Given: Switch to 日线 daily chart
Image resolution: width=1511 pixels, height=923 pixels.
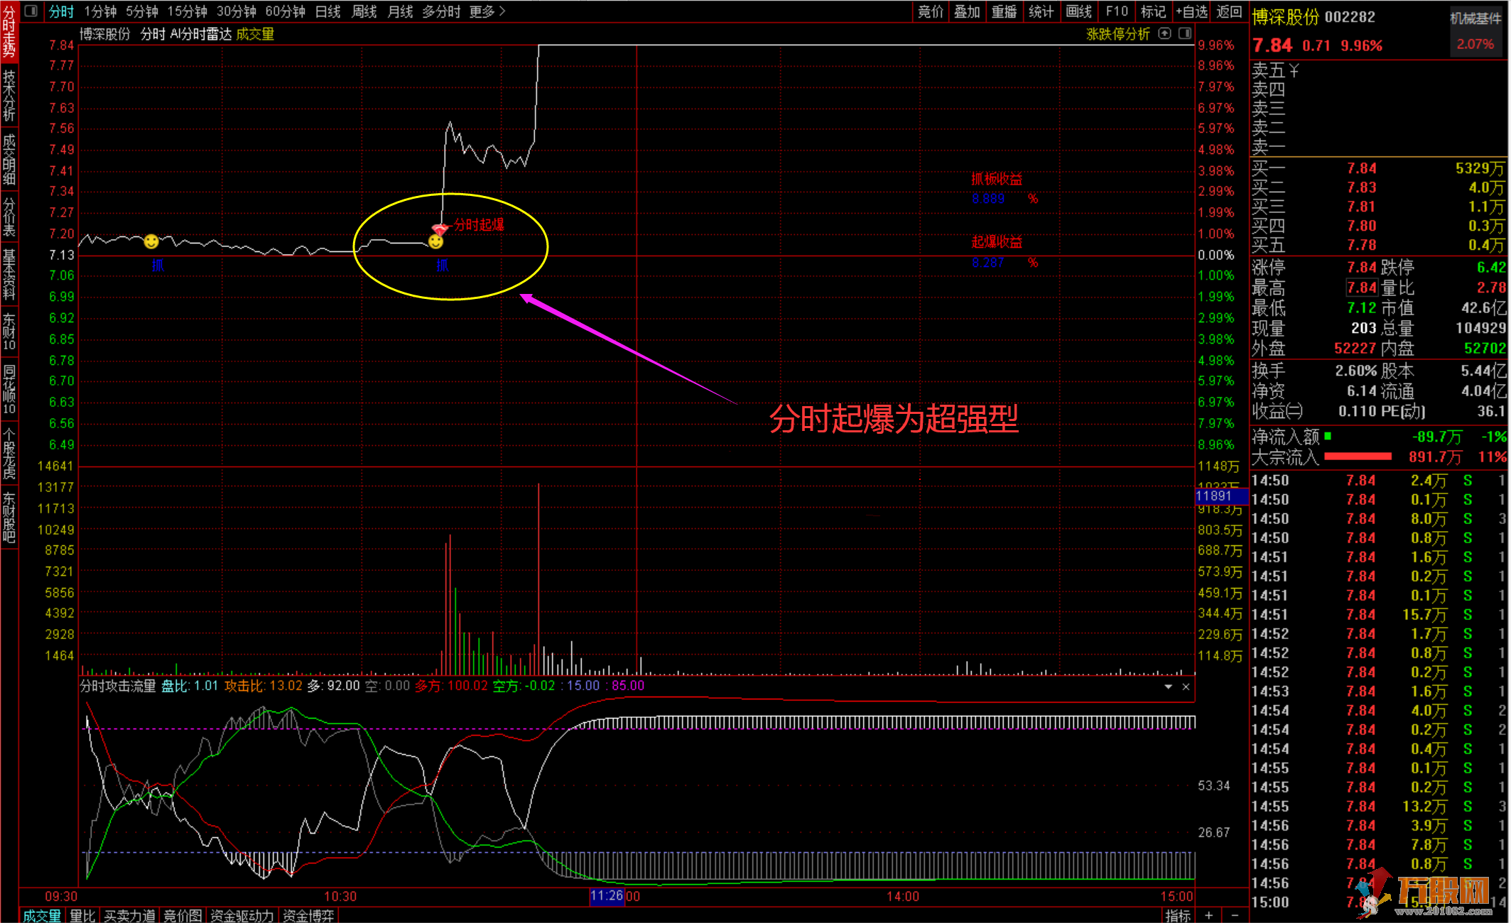Looking at the screenshot, I should point(328,11).
